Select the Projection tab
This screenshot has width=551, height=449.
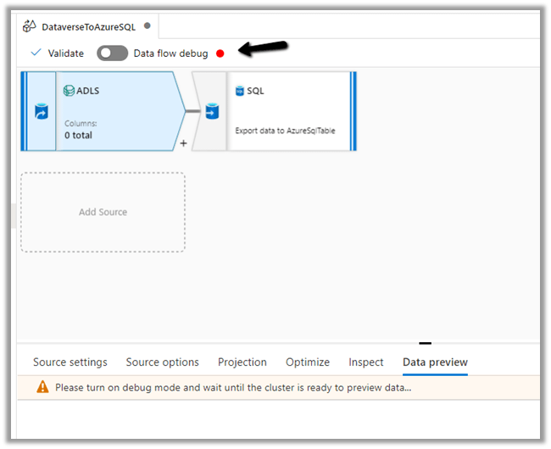(242, 362)
